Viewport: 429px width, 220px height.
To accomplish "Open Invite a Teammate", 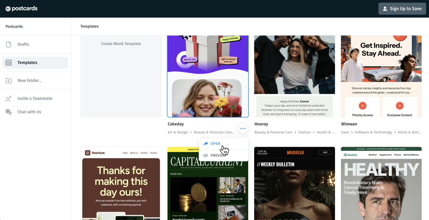I will [x=35, y=98].
